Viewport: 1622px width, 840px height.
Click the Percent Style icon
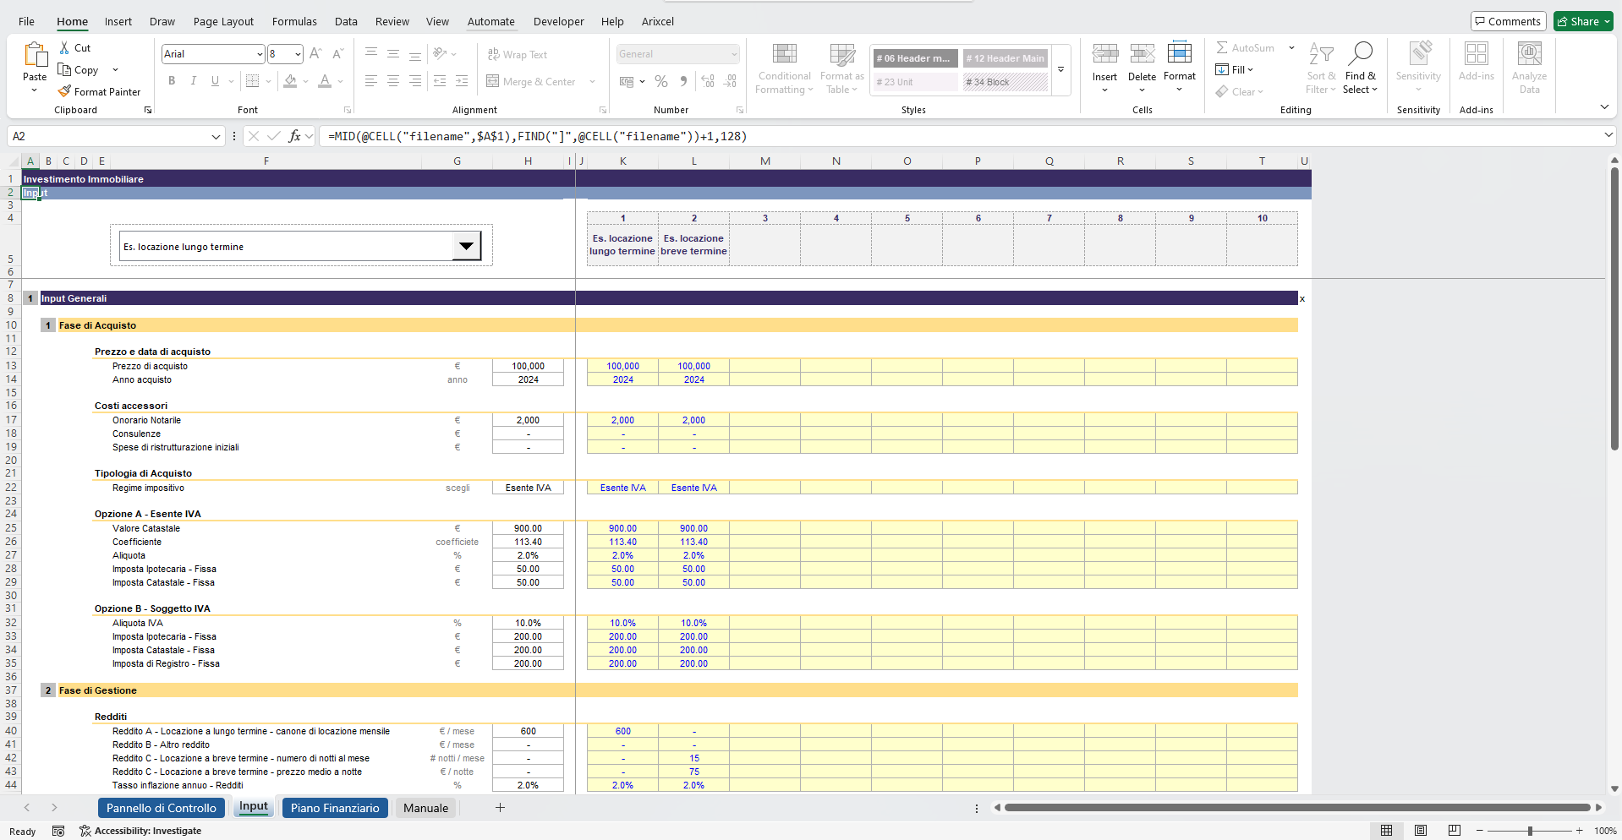pos(661,81)
